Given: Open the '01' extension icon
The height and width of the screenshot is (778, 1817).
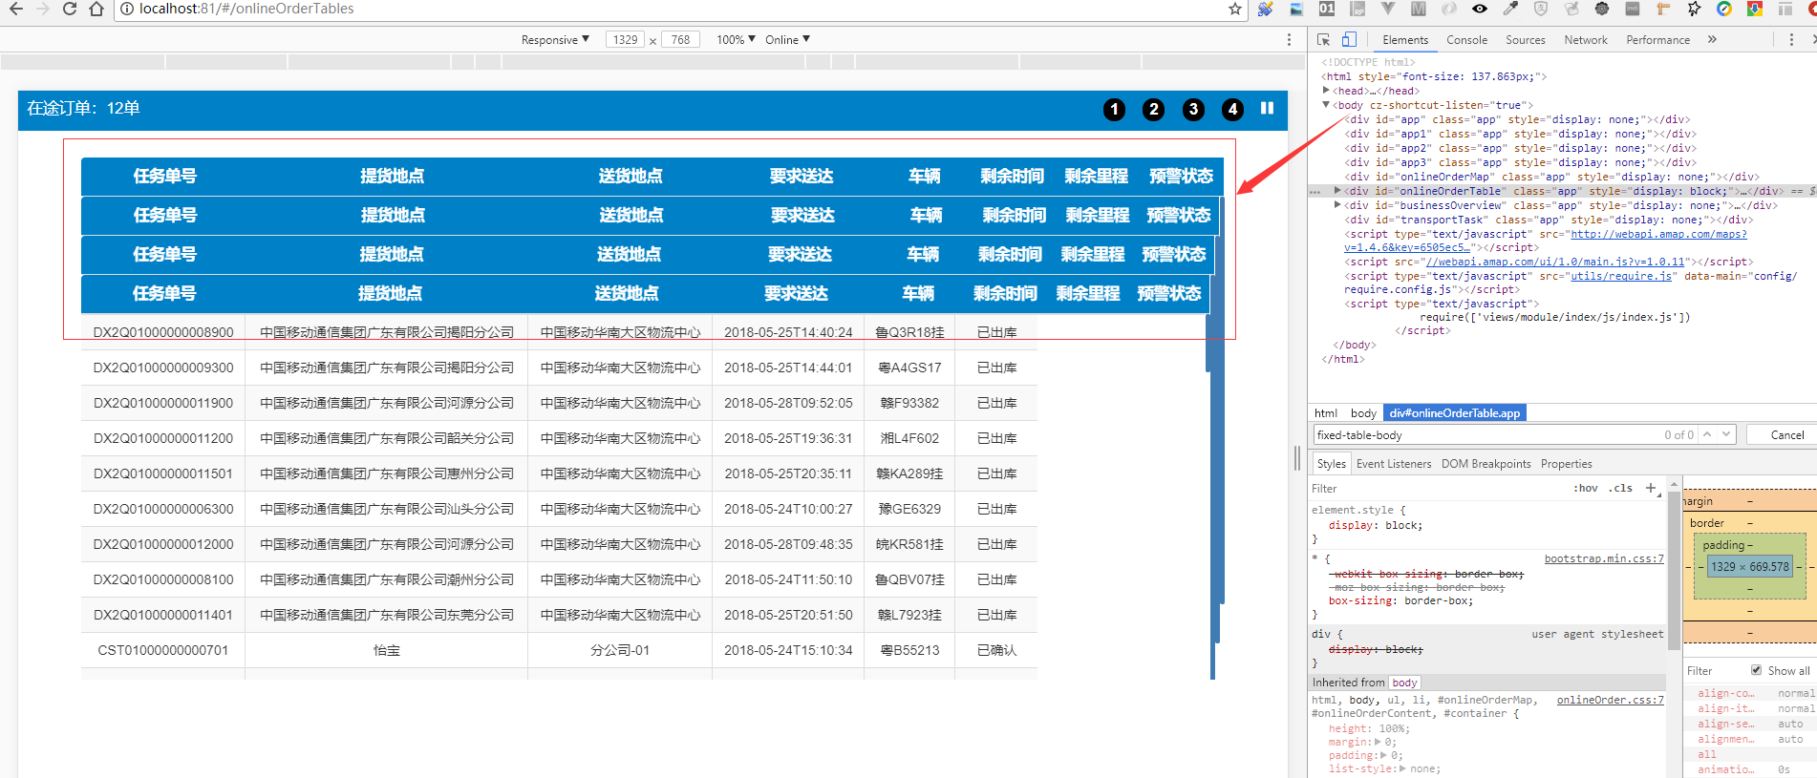Looking at the screenshot, I should 1327,9.
